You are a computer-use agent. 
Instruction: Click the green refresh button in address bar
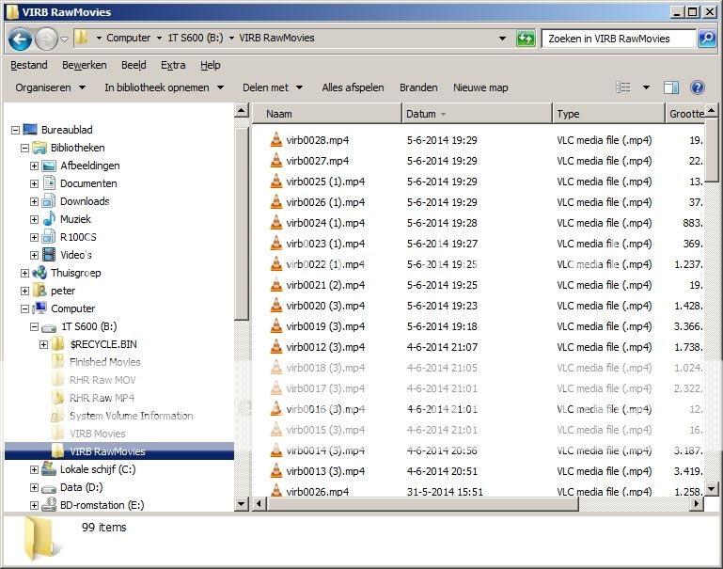click(527, 39)
